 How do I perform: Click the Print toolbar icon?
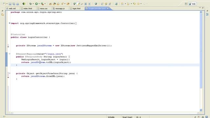point(18,4)
